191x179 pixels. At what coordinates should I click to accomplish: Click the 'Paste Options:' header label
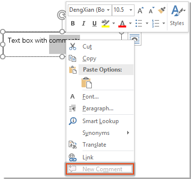click(103, 70)
